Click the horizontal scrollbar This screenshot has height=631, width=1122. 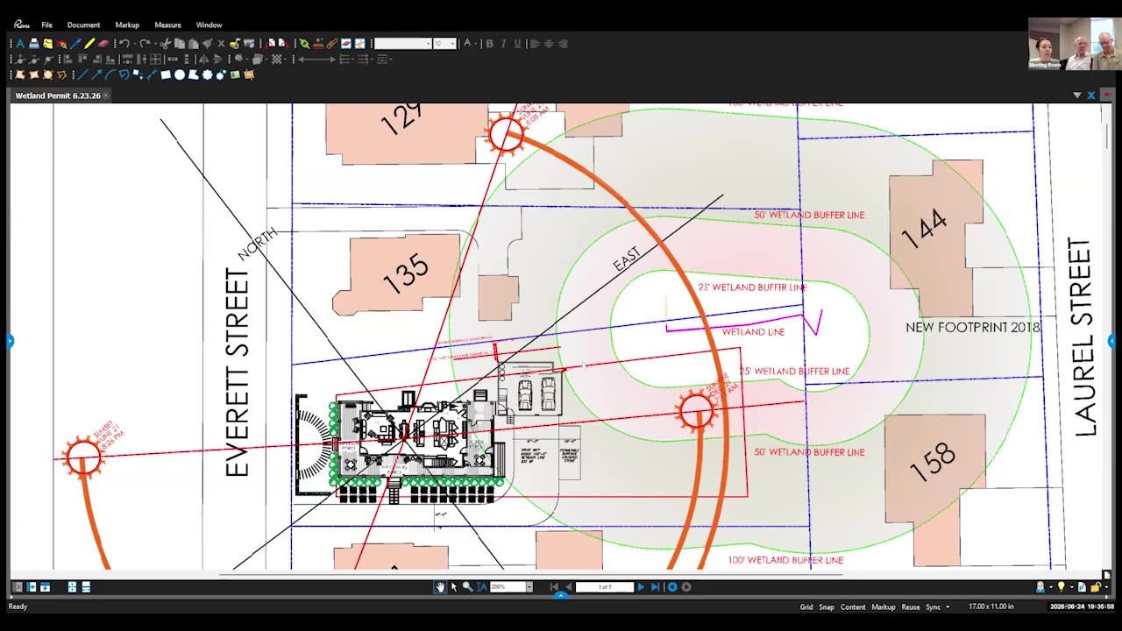(x=530, y=575)
